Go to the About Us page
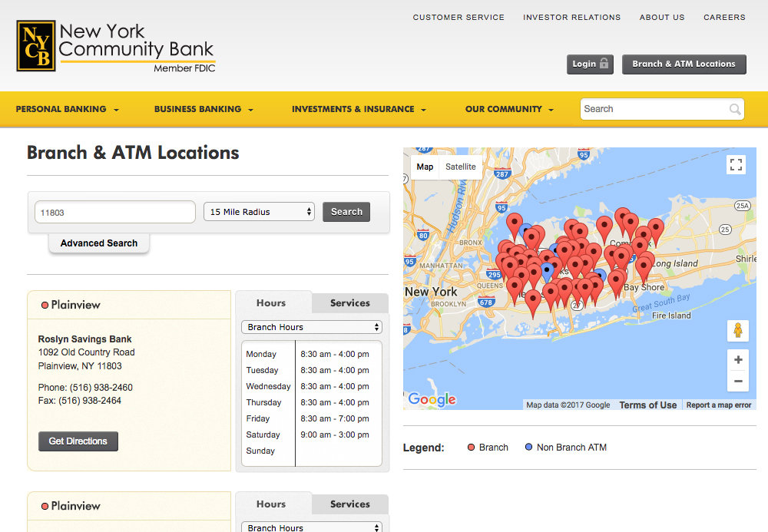Image resolution: width=768 pixels, height=532 pixels. click(x=662, y=17)
